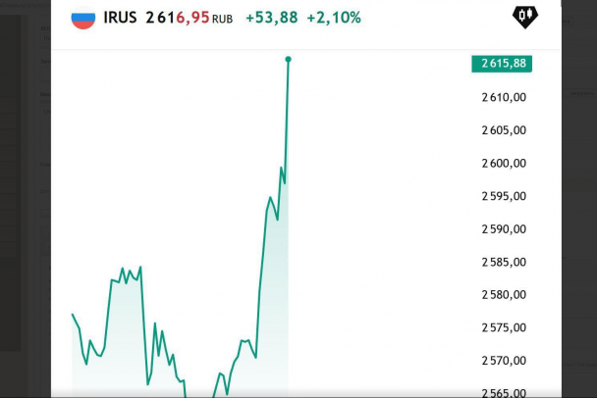Click the 2 575,00 price axis label
Image resolution: width=597 pixels, height=398 pixels.
coord(505,328)
